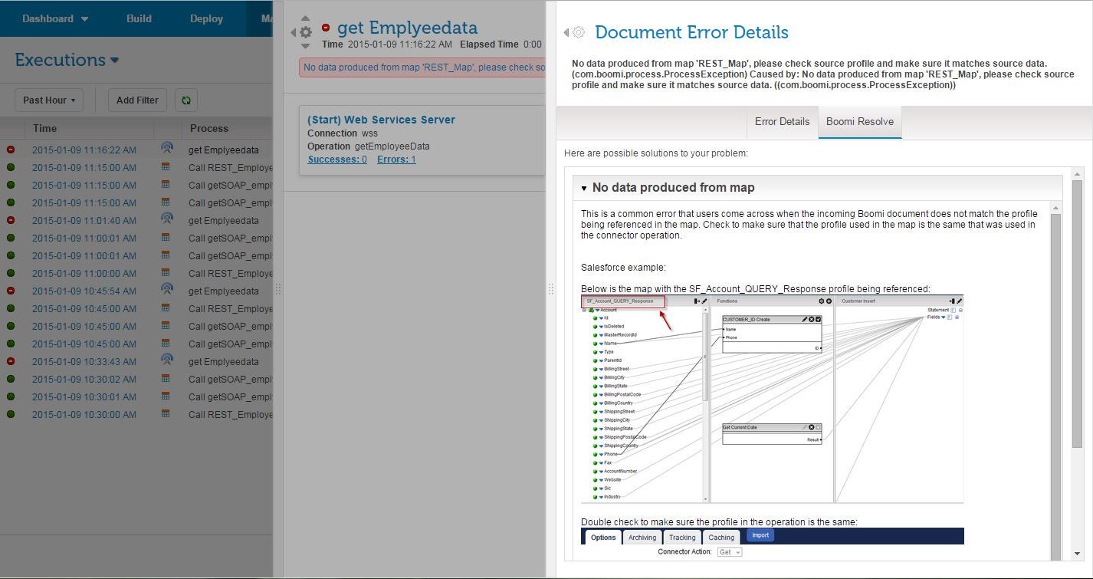Click listener type icon on 11:16:22 AM row
This screenshot has height=579, width=1093.
166,148
